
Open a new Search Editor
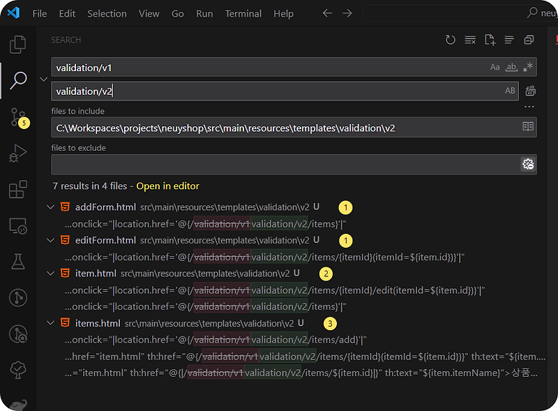(x=490, y=40)
